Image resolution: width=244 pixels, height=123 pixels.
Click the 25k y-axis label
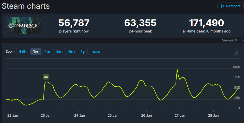click(x=237, y=98)
